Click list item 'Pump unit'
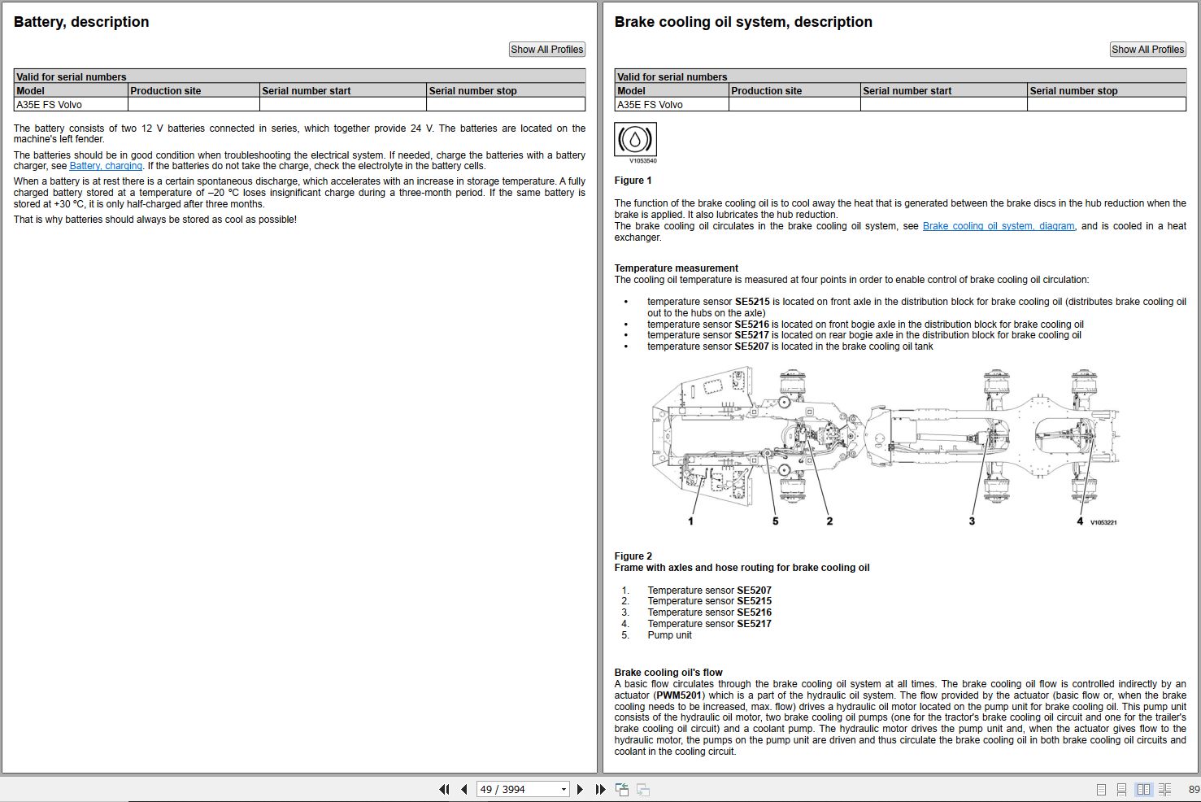The width and height of the screenshot is (1201, 802). coord(670,635)
